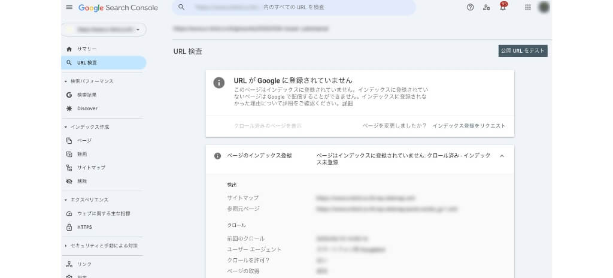Go to サマリー in sidebar
Viewport: 613px width, 278px height.
(86, 49)
